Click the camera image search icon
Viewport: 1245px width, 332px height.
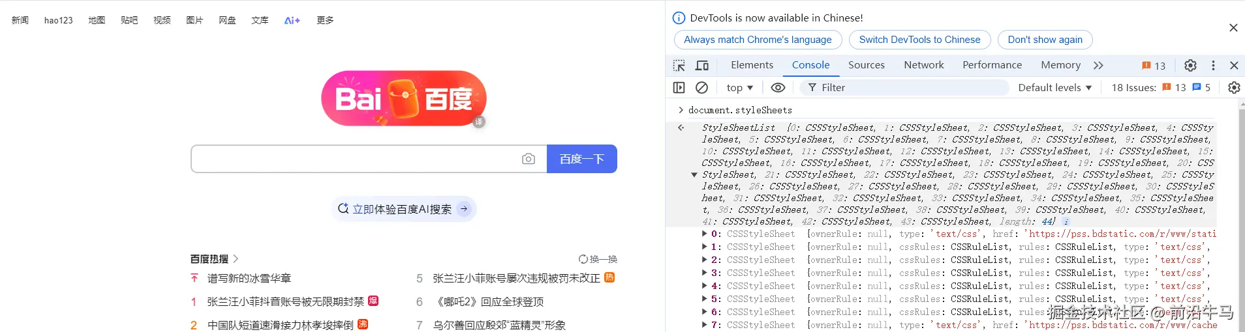529,159
